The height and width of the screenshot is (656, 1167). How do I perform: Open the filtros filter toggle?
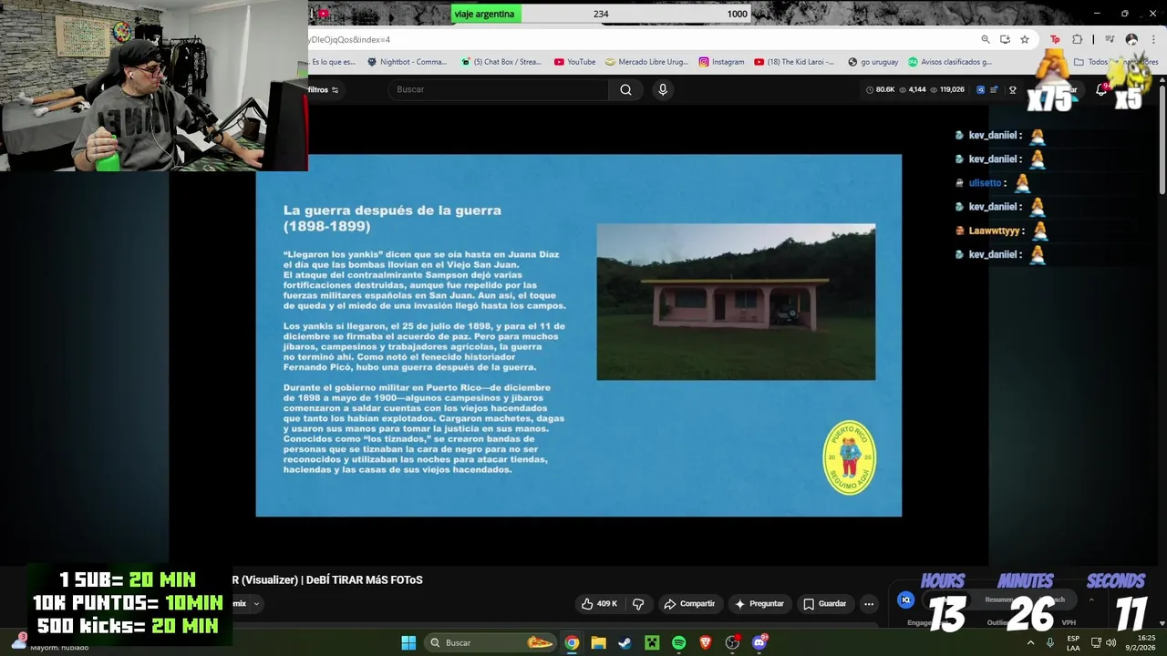tap(323, 89)
